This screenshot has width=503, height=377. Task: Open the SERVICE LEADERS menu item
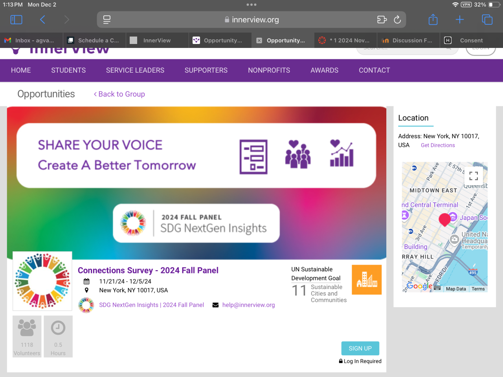tap(135, 70)
